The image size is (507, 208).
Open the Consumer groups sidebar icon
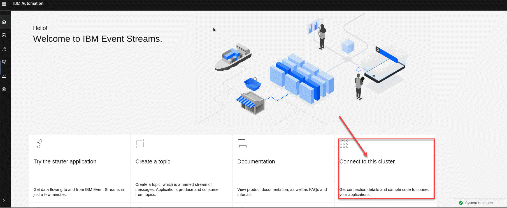click(x=4, y=62)
